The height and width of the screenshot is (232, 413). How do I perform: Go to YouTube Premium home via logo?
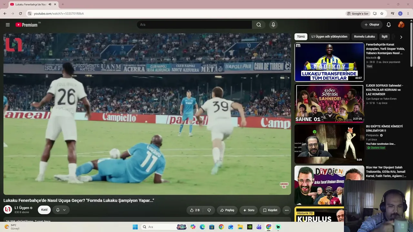point(26,25)
